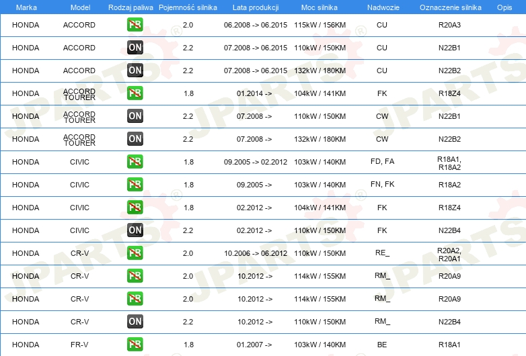The width and height of the screenshot is (526, 356).
Task: Select engine code R18A1 in FR-V row
Action: pyautogui.click(x=449, y=345)
